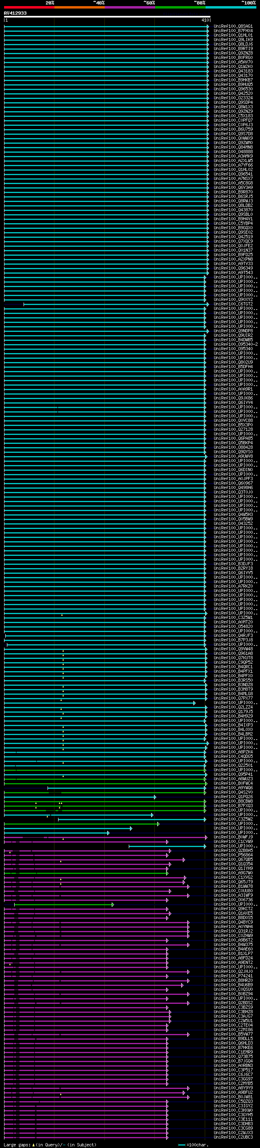Click the UniRef100_Q96541 entry
Image resolution: width=260 pixels, height=1148 pixels.
click(233, 174)
